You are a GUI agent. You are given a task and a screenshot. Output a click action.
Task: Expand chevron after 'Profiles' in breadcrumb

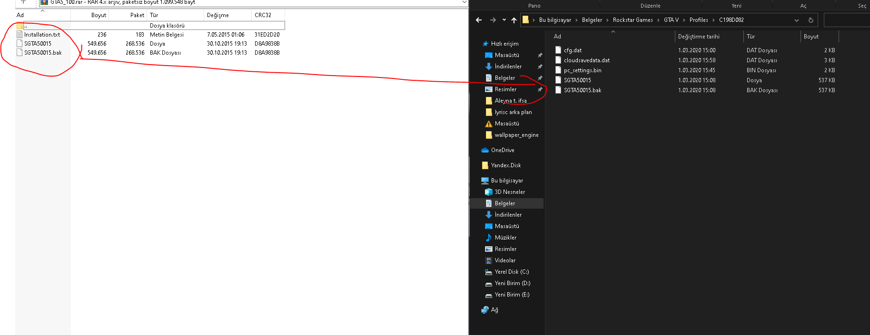(714, 20)
